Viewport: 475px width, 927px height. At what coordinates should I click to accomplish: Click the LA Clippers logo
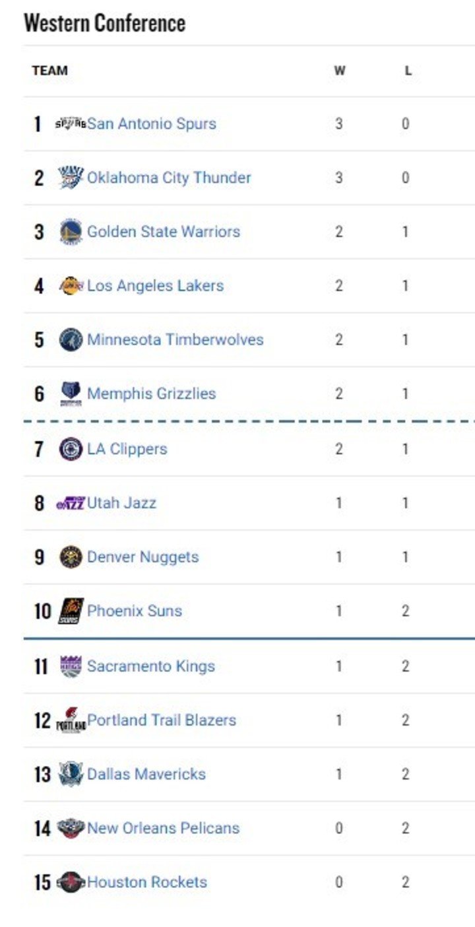(71, 449)
